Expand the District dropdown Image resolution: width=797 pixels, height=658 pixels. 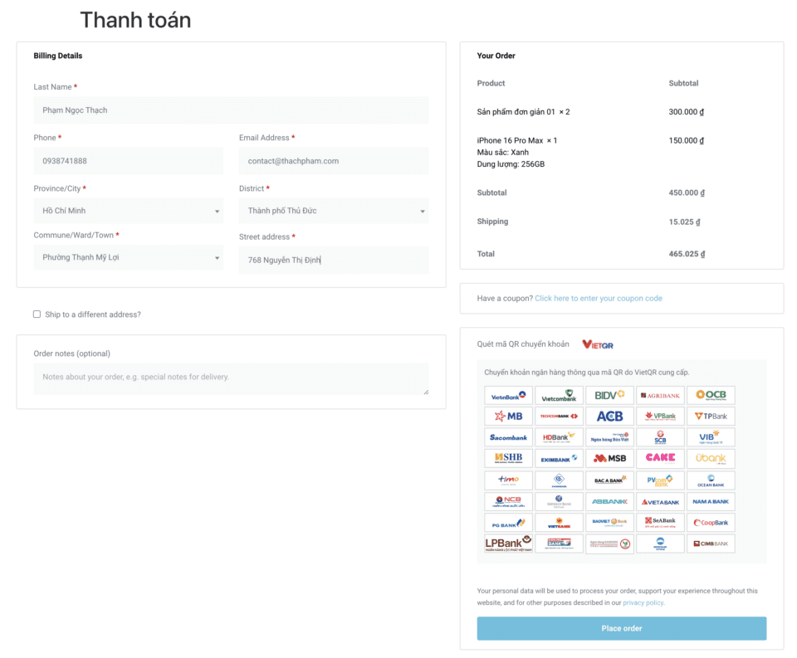tap(334, 211)
